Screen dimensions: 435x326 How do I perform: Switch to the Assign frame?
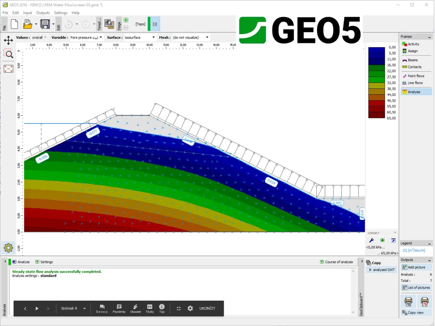coord(416,51)
